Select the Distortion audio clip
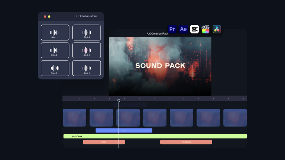This screenshot has width=285, height=160. 186,142
